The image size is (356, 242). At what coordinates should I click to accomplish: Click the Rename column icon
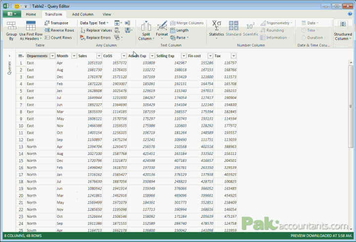(128, 23)
